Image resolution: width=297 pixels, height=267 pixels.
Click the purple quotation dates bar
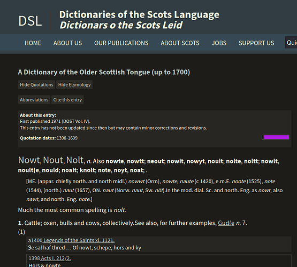[x=276, y=137]
